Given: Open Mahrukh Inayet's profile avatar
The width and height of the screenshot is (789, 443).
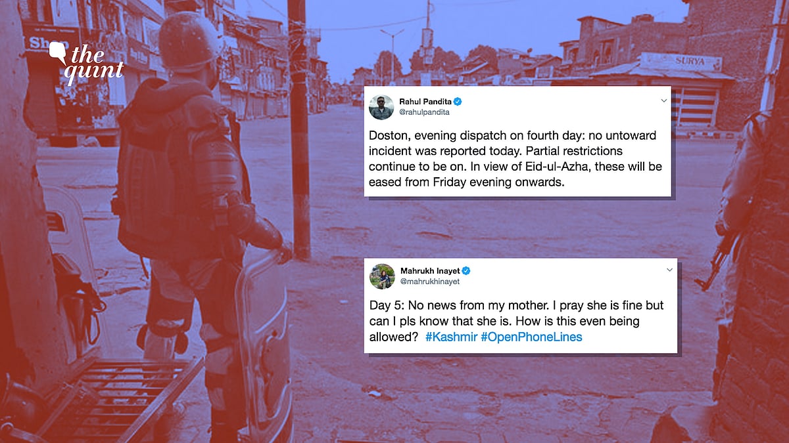Looking at the screenshot, I should coord(381,276).
